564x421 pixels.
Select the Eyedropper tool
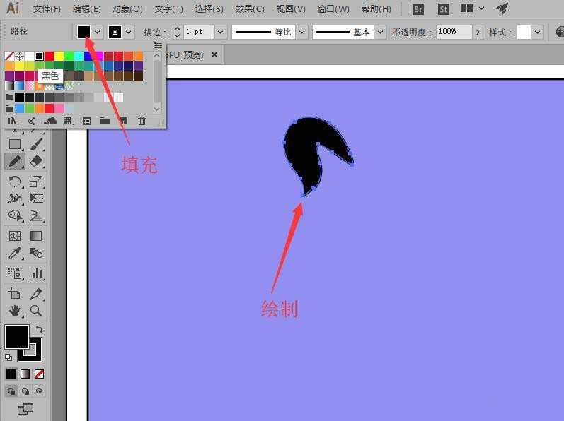pyautogui.click(x=14, y=253)
